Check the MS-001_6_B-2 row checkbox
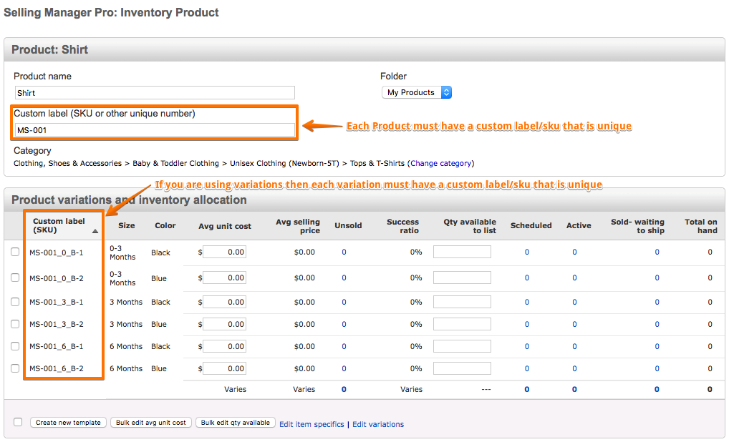This screenshot has height=442, width=729. coord(15,368)
